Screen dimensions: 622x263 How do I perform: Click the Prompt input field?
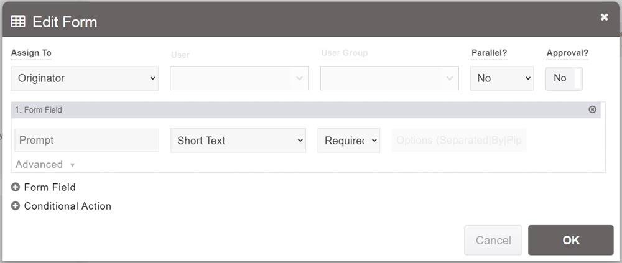pyautogui.click(x=87, y=141)
